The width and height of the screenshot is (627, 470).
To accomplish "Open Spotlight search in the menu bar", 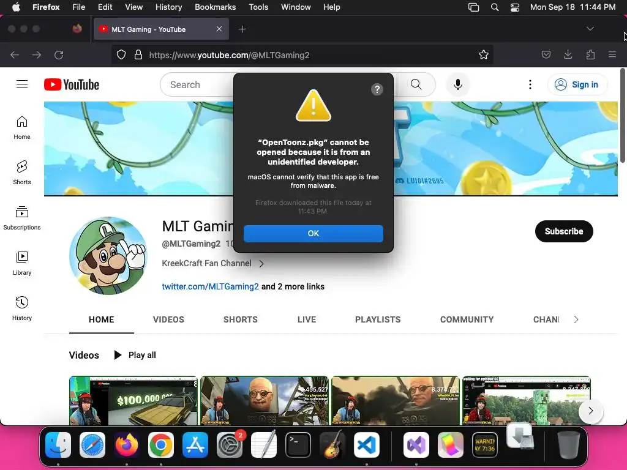I will coord(495,7).
